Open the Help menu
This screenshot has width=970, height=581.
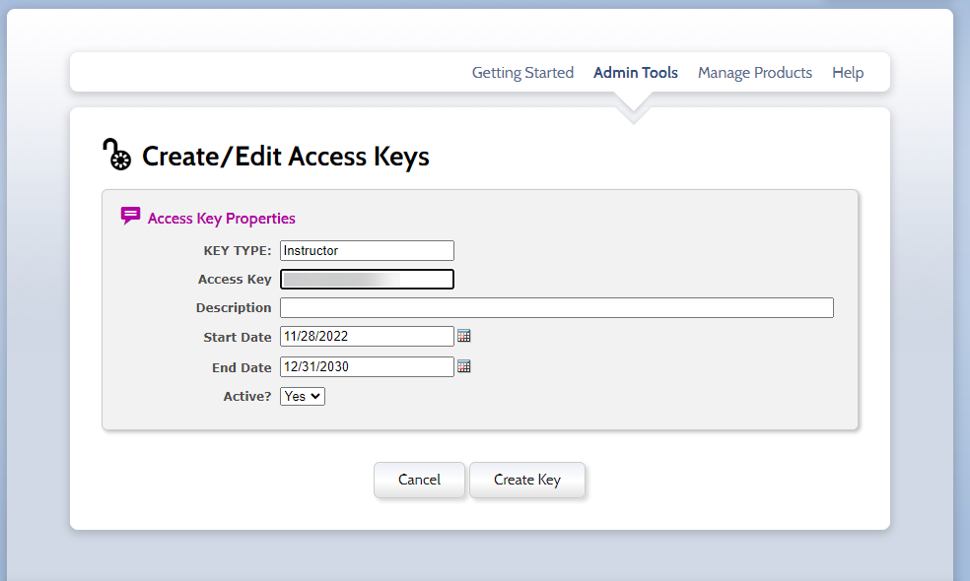pos(848,73)
